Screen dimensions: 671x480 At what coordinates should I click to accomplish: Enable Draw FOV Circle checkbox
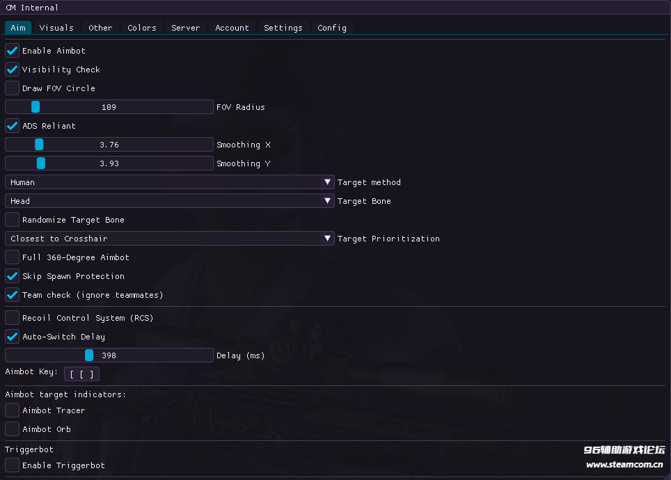(13, 88)
